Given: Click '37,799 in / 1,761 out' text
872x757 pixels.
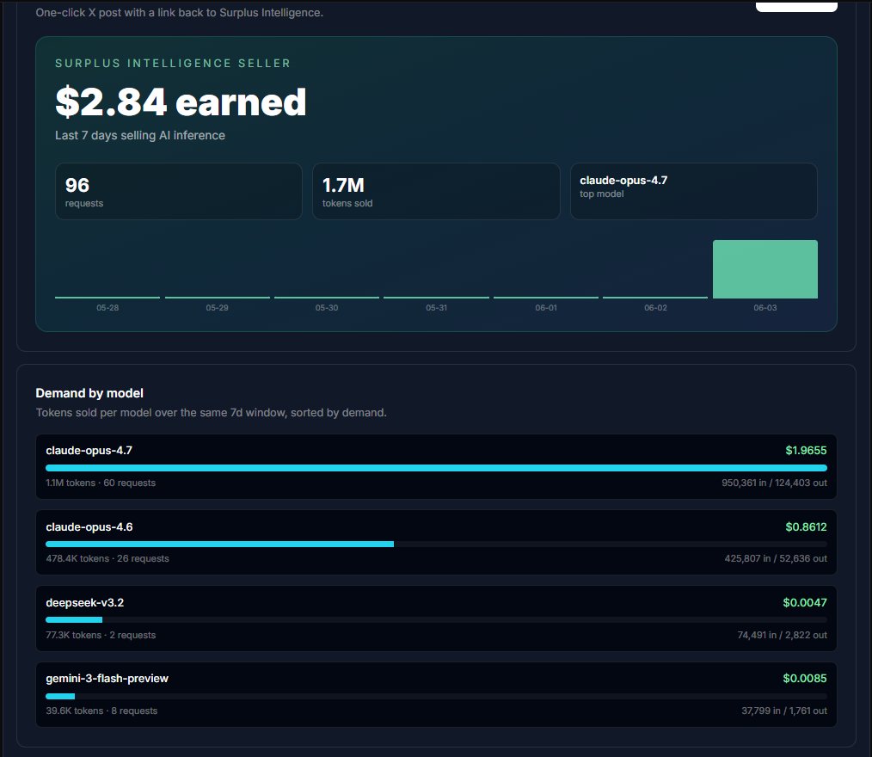Looking at the screenshot, I should pyautogui.click(x=784, y=711).
